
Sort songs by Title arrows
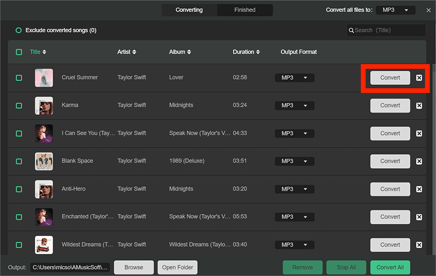[x=45, y=52]
